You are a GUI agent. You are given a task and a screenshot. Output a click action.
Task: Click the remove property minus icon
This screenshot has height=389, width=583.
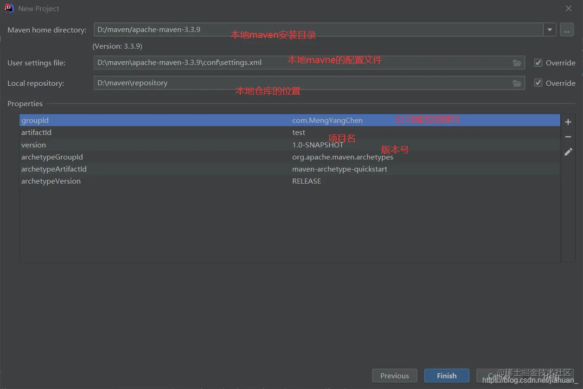click(x=568, y=137)
